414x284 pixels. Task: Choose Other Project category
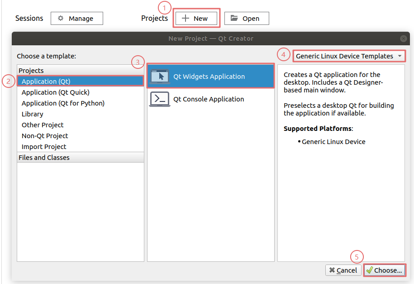[x=43, y=125]
